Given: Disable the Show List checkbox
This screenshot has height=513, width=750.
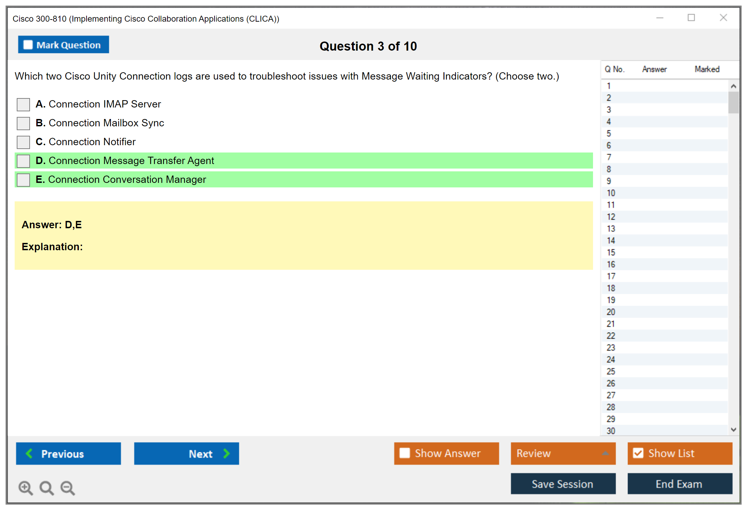Looking at the screenshot, I should click(x=638, y=453).
